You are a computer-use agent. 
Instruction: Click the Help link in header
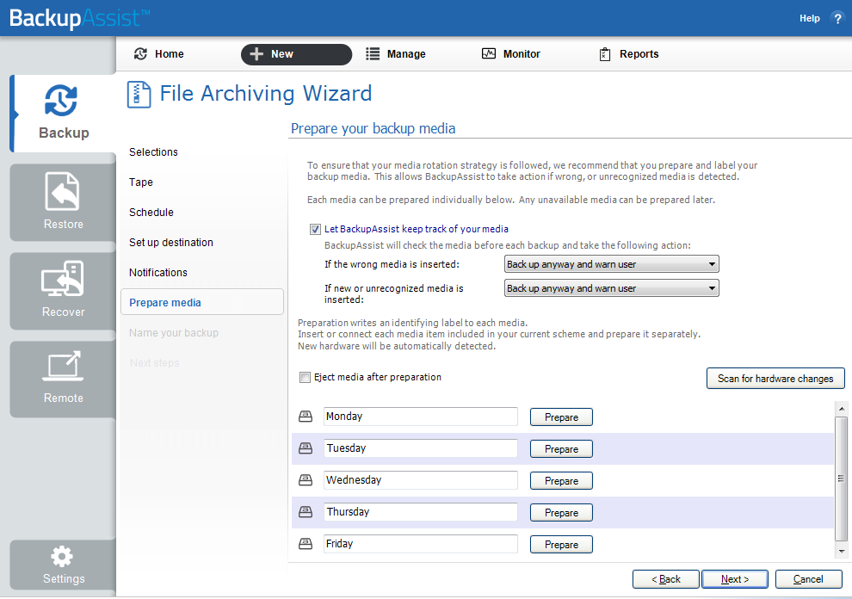point(809,18)
